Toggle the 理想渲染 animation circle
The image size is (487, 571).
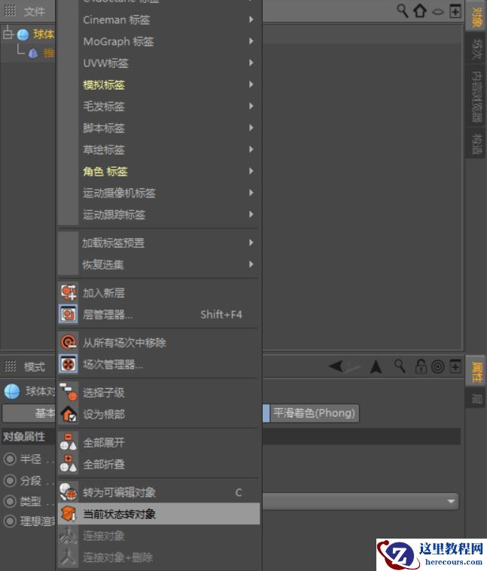(x=10, y=521)
